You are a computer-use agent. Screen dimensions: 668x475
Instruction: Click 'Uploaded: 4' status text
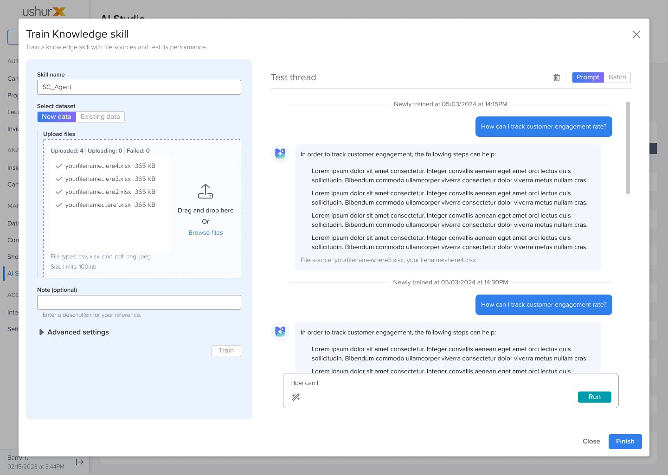click(67, 151)
